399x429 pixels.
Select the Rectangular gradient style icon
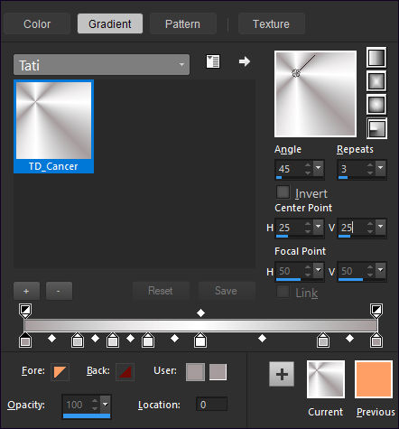click(x=376, y=80)
